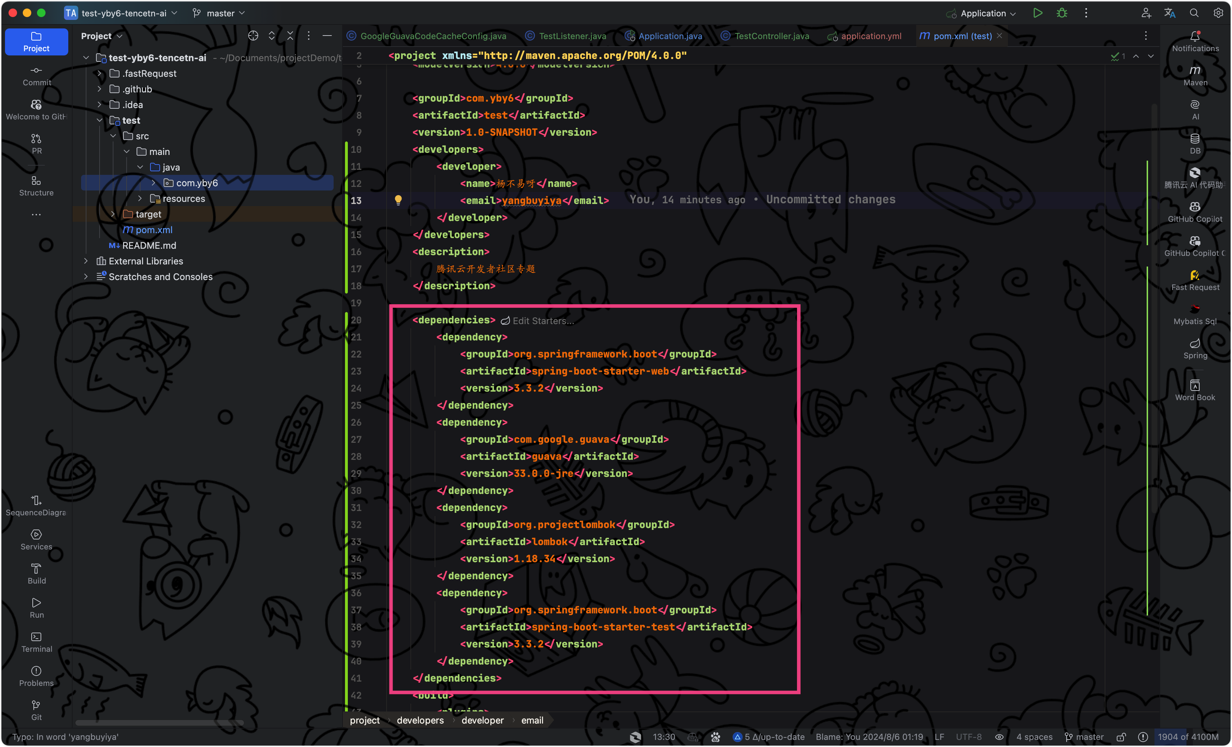
Task: Open the Spring tool window
Action: tap(1195, 349)
